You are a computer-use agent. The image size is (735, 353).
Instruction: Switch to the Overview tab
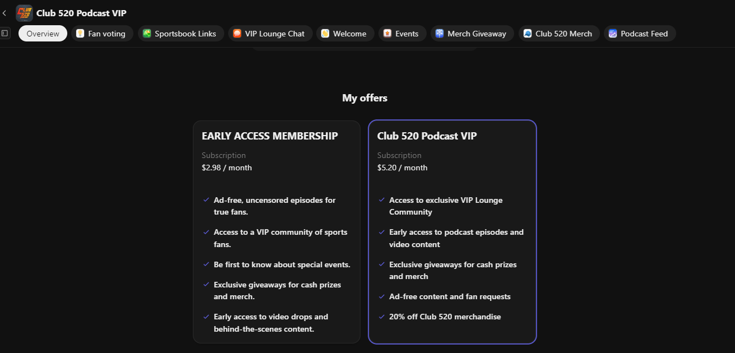pyautogui.click(x=43, y=33)
